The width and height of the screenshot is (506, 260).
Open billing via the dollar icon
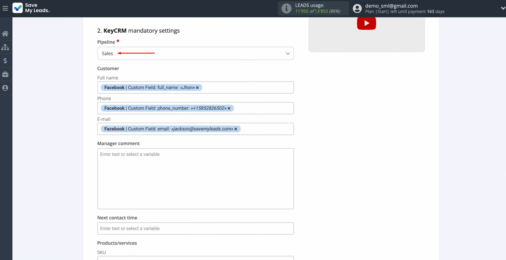[x=5, y=61]
